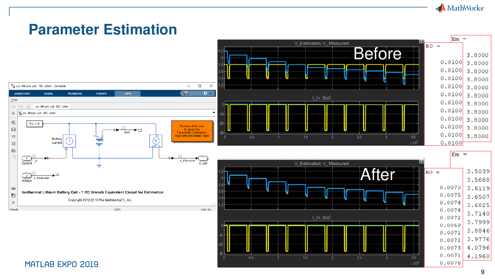Select the Current inport block 1
Image resolution: width=495 pixels, height=279 pixels.
[x=27, y=158]
